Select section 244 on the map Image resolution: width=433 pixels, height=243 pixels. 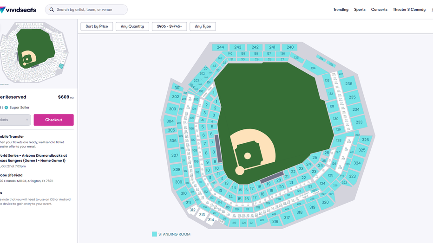pyautogui.click(x=220, y=47)
